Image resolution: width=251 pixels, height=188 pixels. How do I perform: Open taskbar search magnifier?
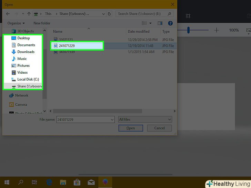point(21,182)
